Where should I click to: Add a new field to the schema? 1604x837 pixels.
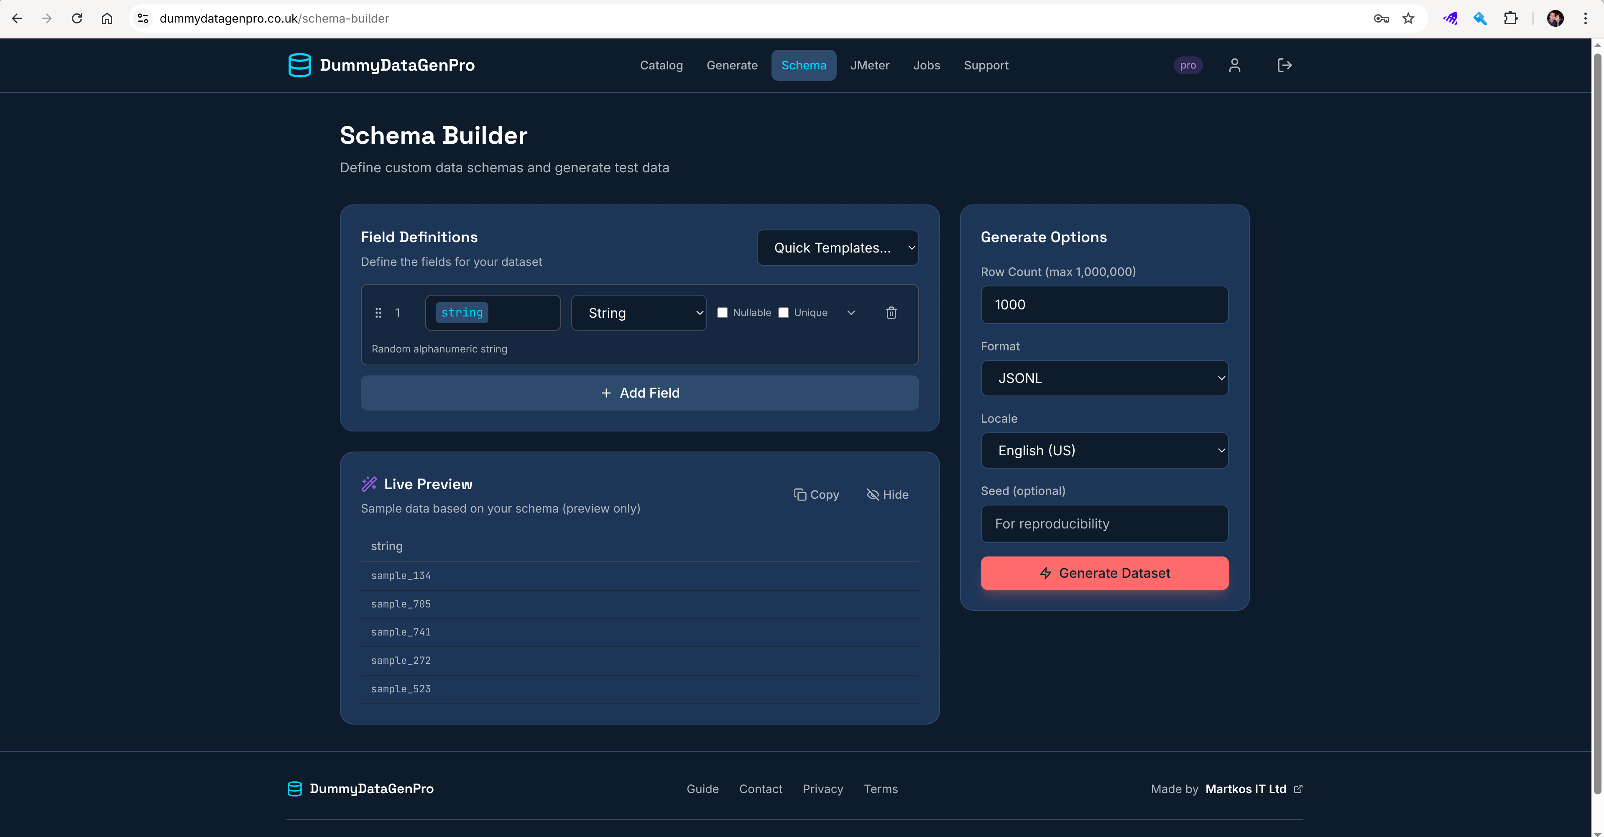coord(639,392)
